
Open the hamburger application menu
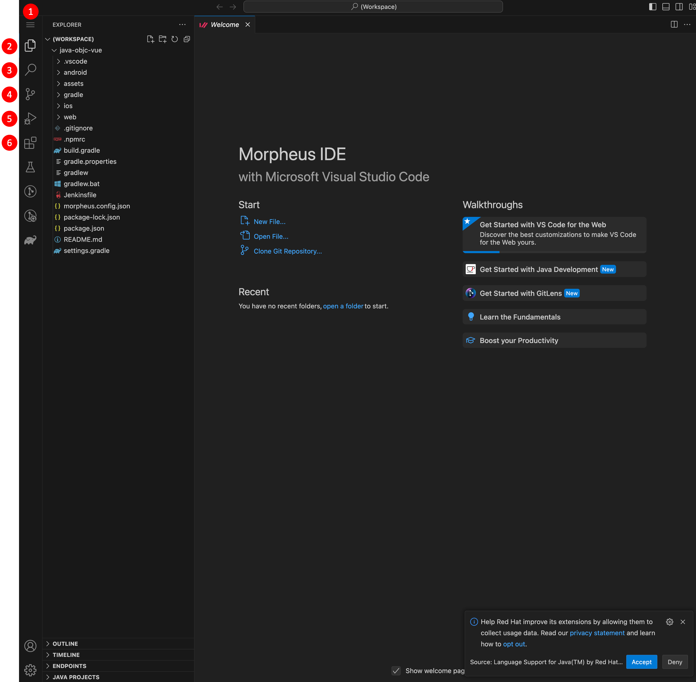click(30, 25)
